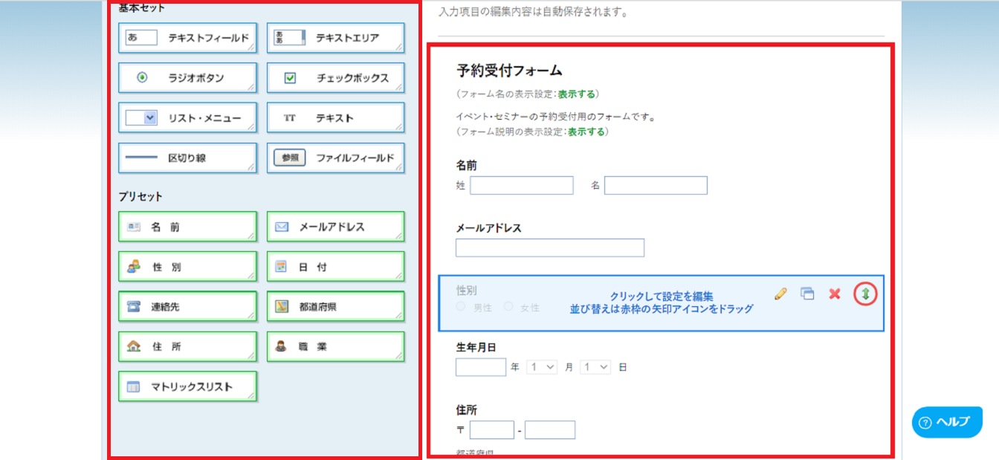Click 表示する link for form description
The image size is (999, 460).
point(586,132)
